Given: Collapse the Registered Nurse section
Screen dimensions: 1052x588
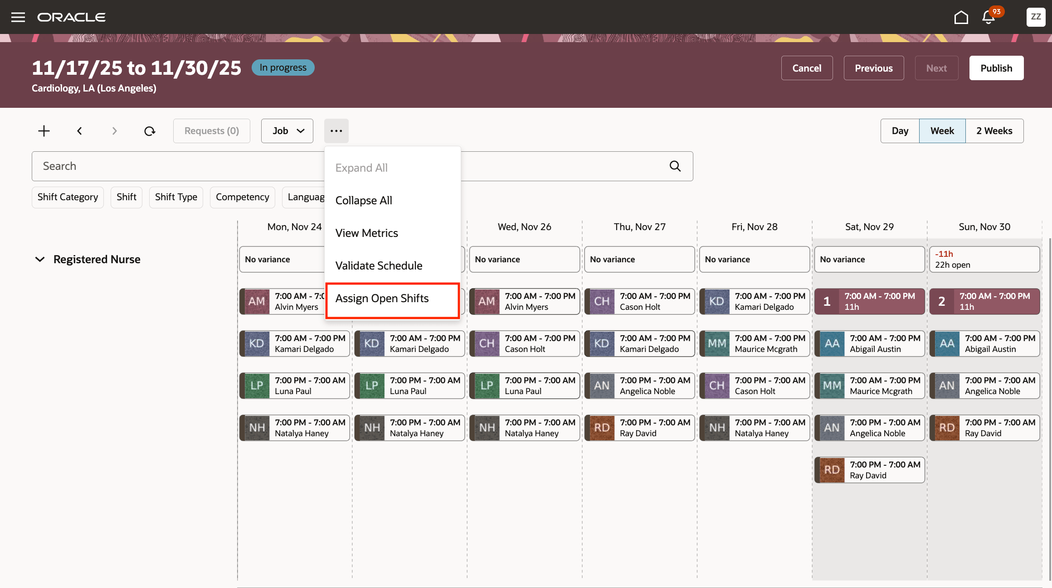Looking at the screenshot, I should (40, 259).
